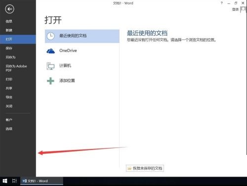Select 计算机 location label

(x=65, y=66)
